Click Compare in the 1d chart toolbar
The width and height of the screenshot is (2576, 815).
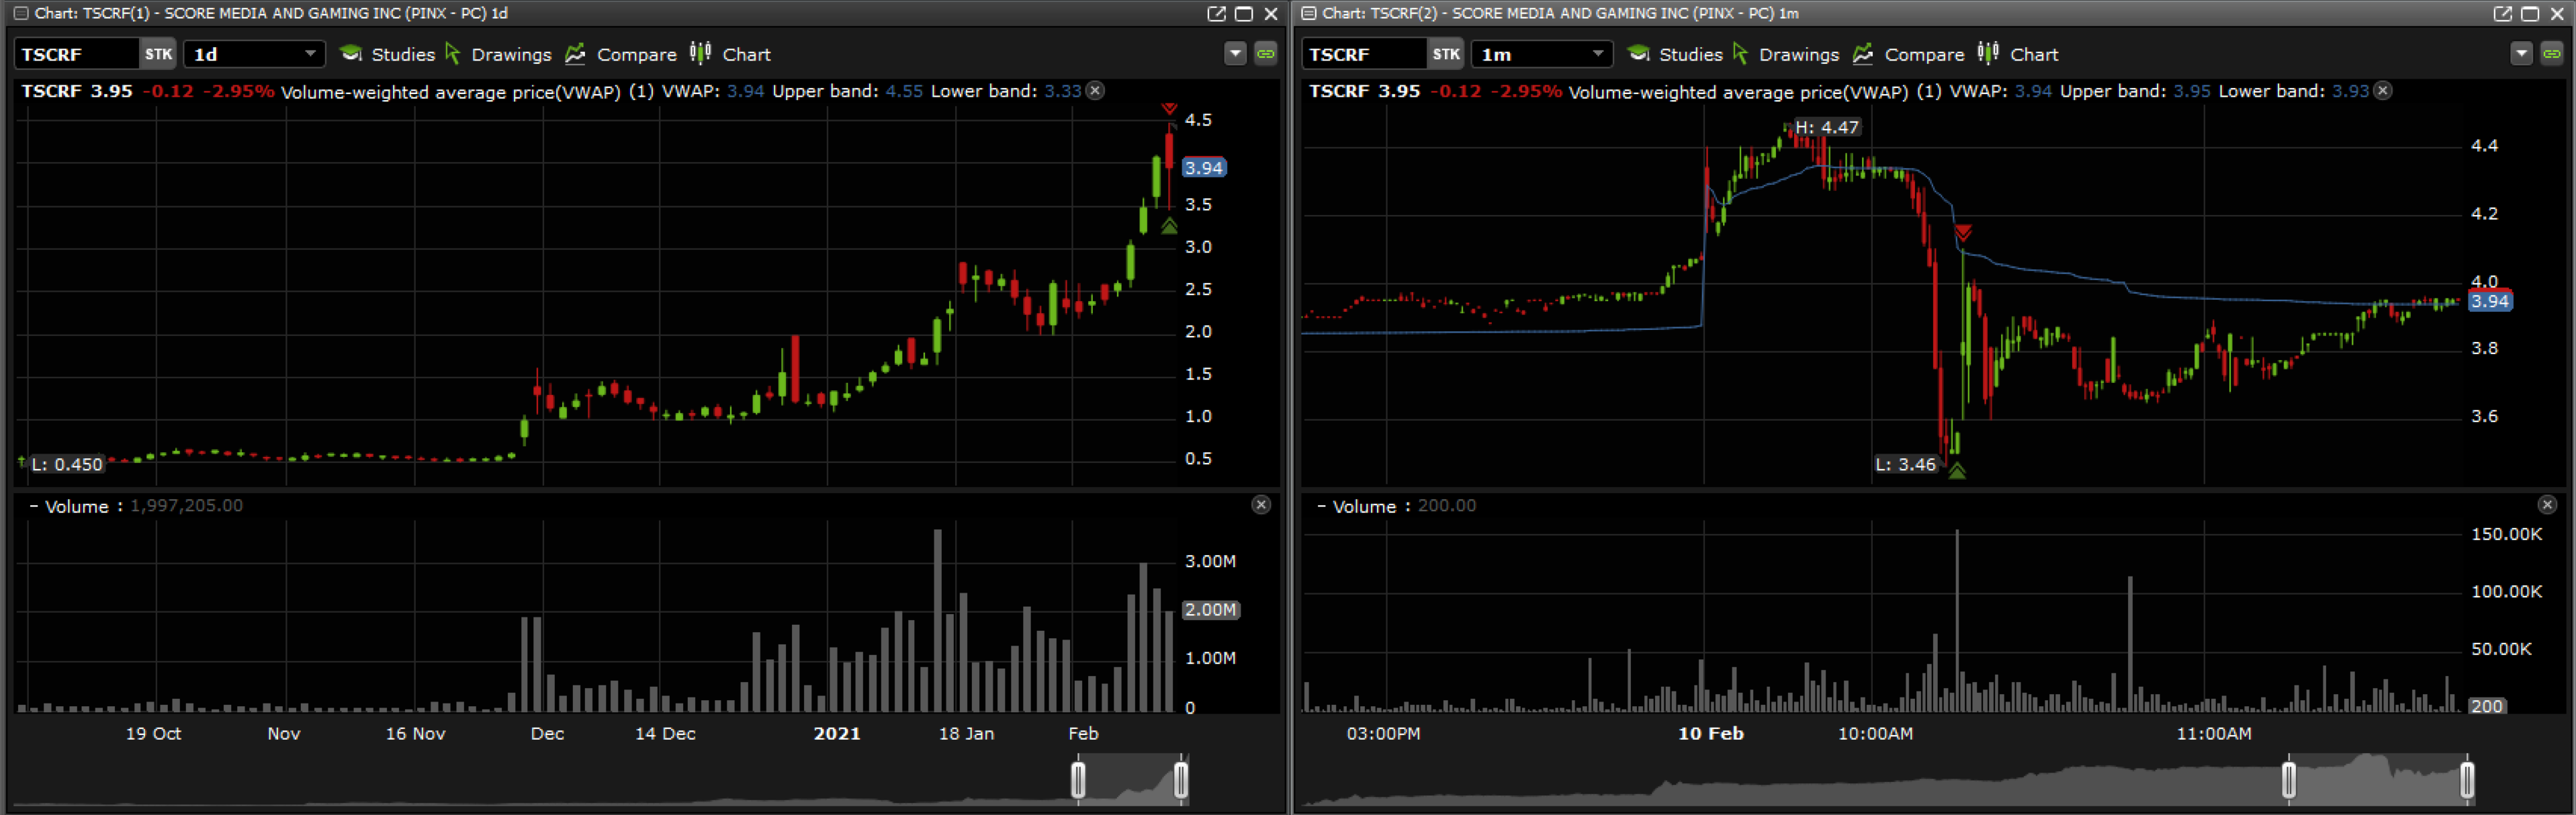pyautogui.click(x=621, y=54)
